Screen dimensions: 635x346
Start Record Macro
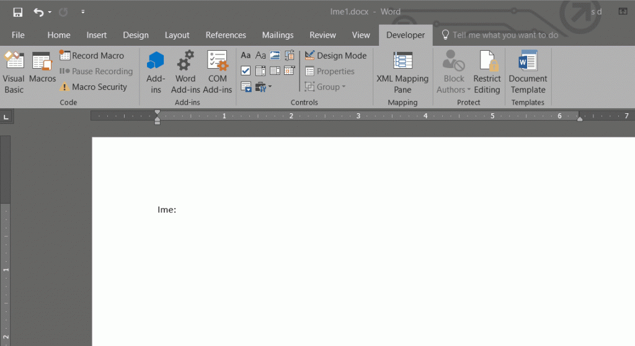point(92,55)
